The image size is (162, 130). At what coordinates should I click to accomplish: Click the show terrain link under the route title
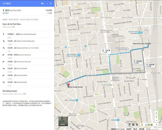click(6, 13)
